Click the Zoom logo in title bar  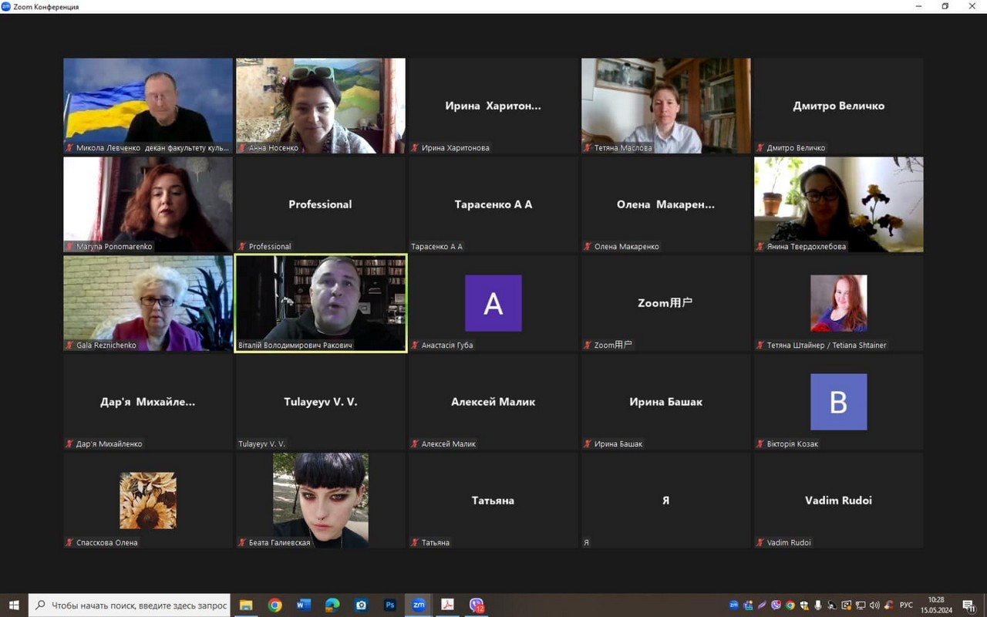click(x=6, y=6)
